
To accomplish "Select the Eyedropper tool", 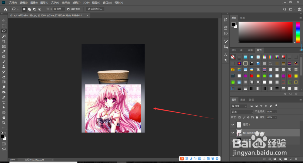I will pyautogui.click(x=4, y=51).
